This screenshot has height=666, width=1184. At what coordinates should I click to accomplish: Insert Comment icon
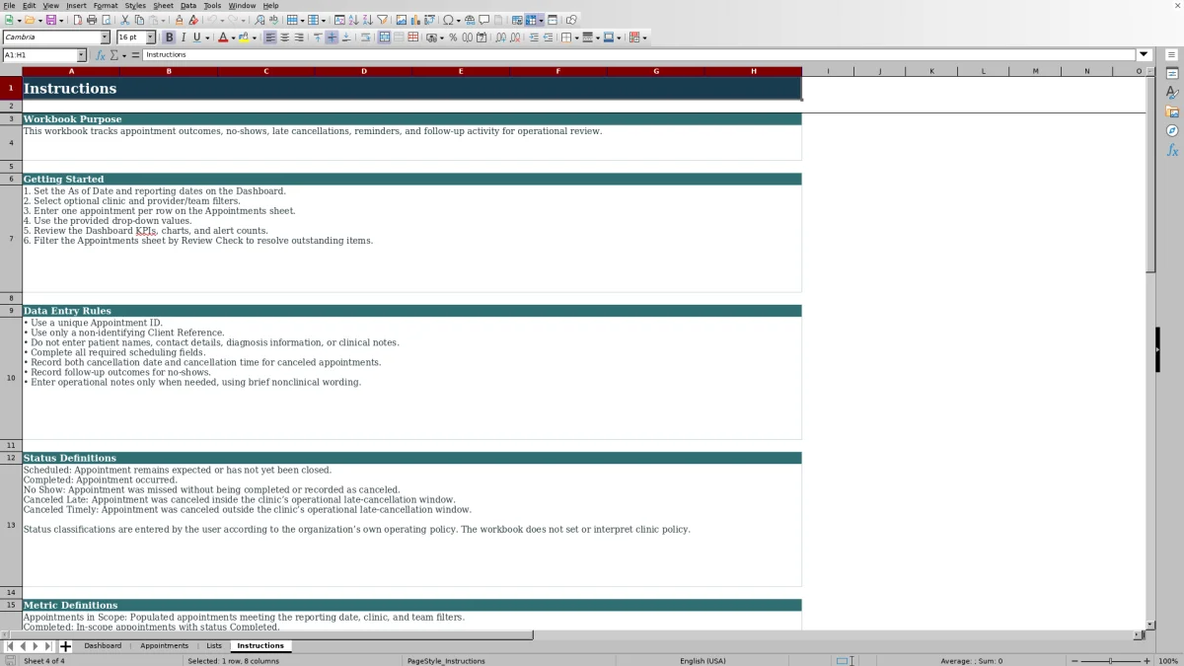pyautogui.click(x=484, y=20)
